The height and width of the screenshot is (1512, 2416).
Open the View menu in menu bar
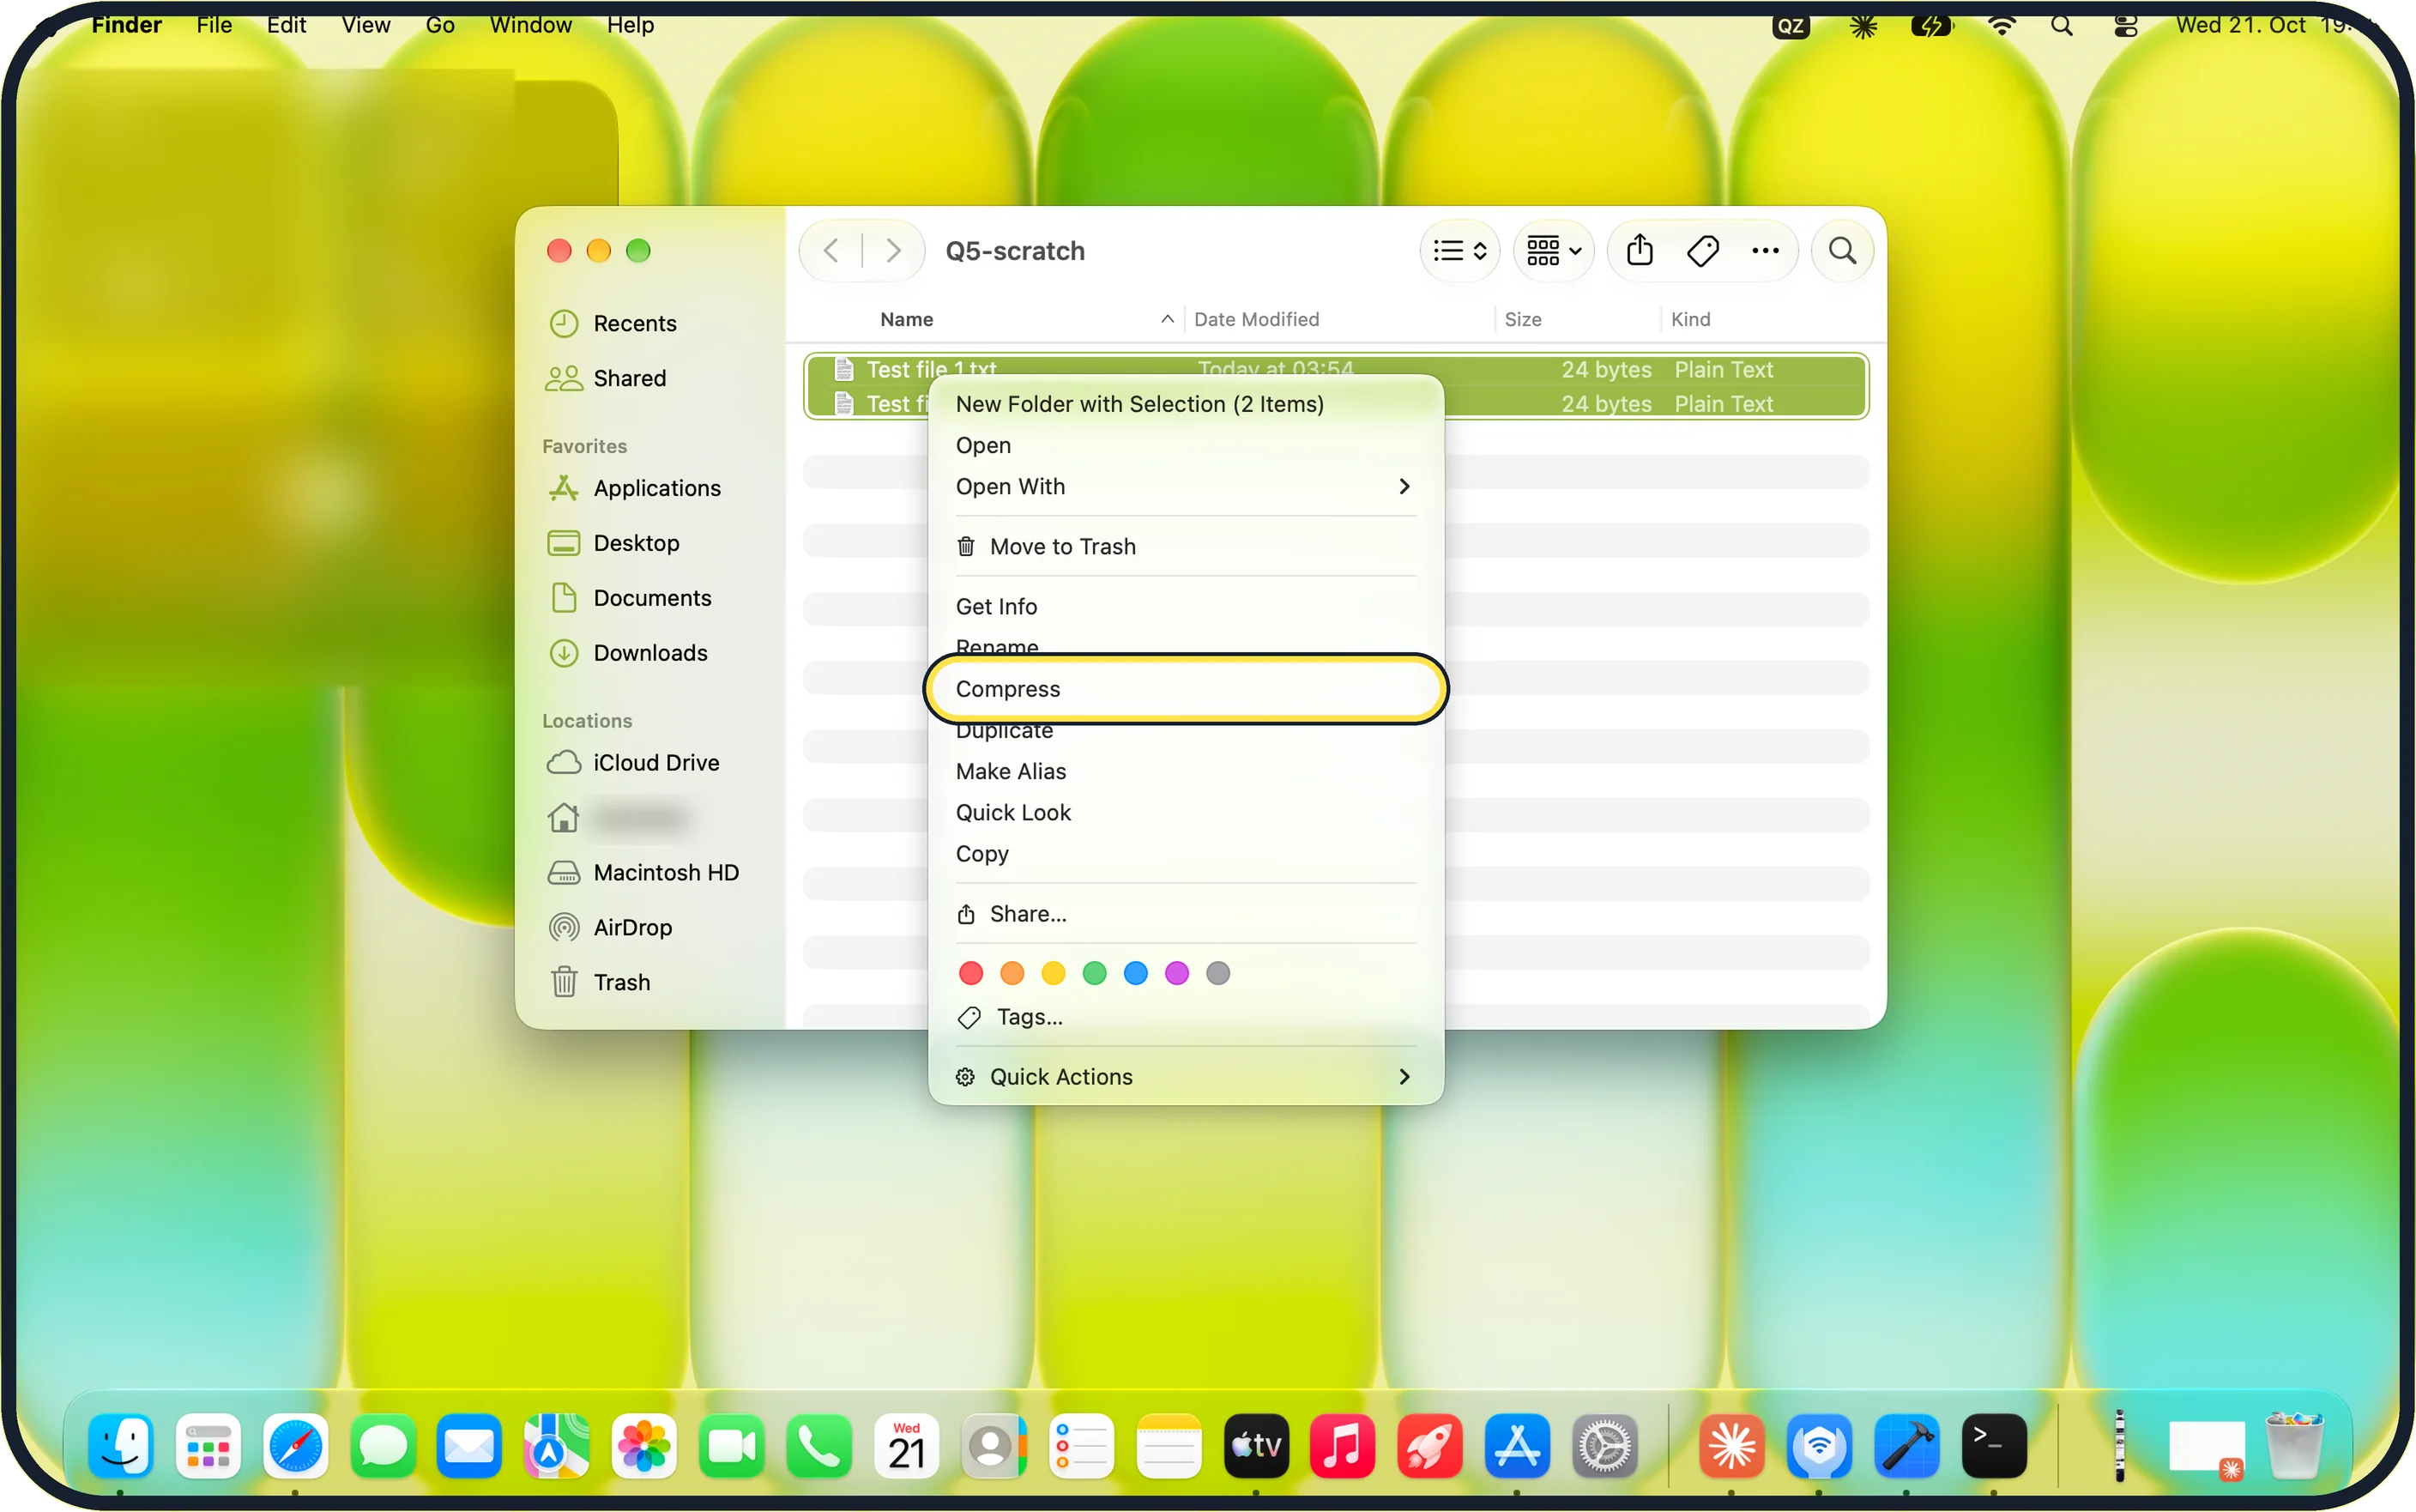365,25
